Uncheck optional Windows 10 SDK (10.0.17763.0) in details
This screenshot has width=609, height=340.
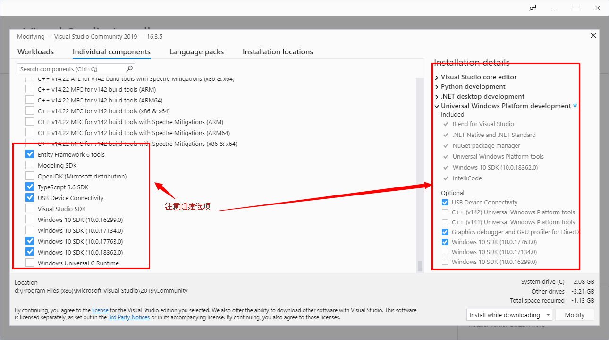(x=445, y=242)
